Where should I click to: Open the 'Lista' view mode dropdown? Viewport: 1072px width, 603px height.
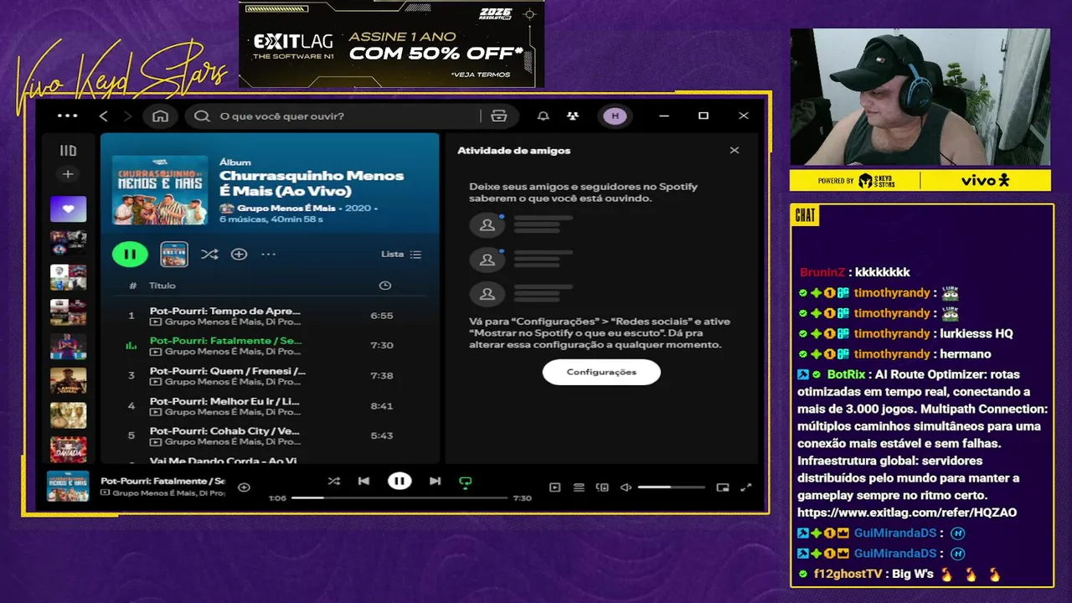401,254
